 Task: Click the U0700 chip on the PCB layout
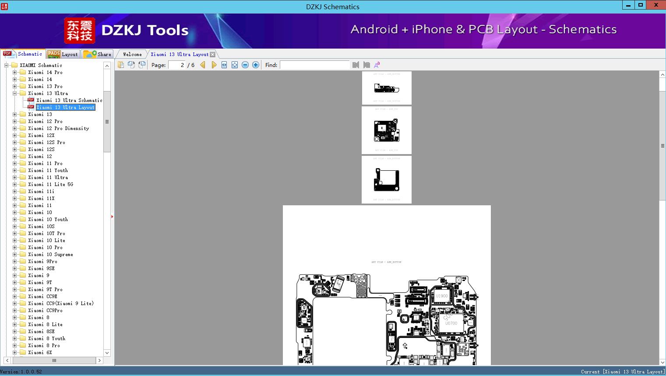click(451, 323)
